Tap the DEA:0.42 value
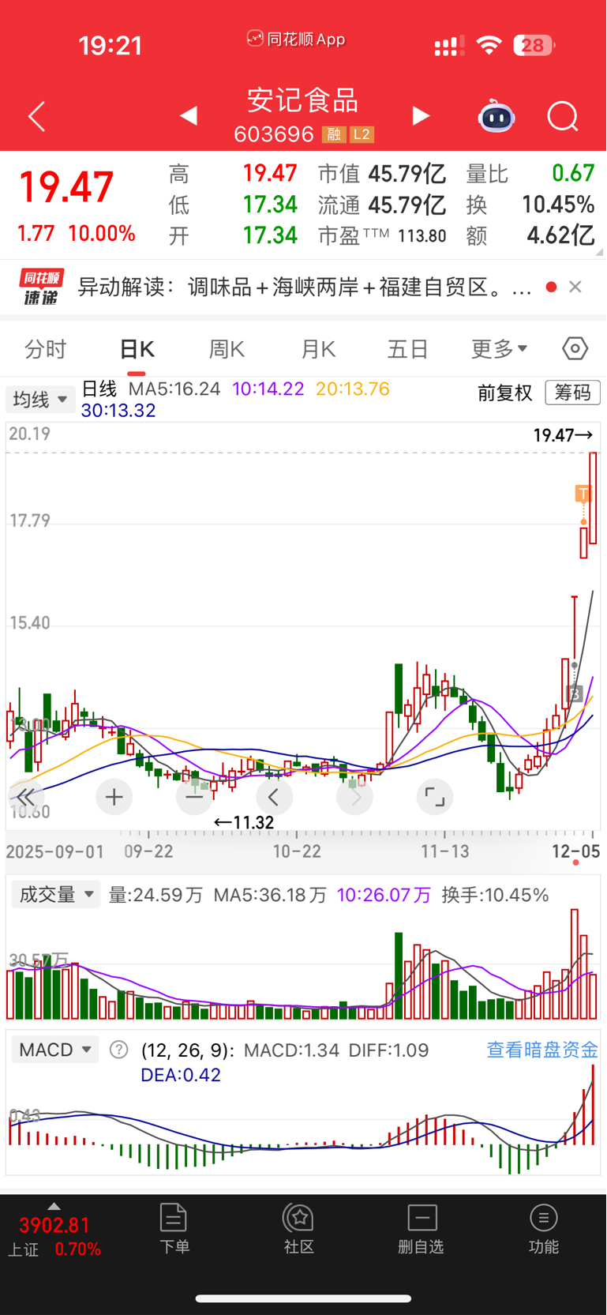607x1315 pixels. tap(181, 1075)
